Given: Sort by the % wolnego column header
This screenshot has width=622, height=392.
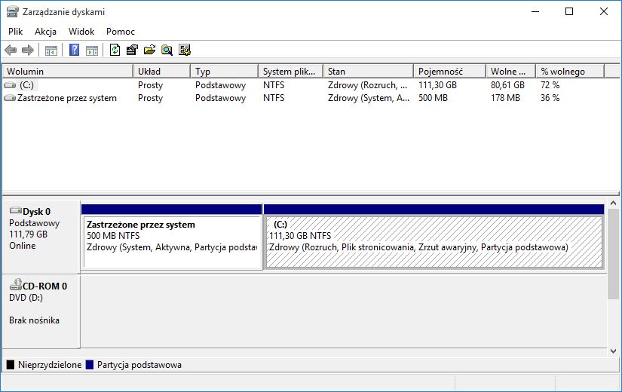Looking at the screenshot, I should click(x=570, y=72).
